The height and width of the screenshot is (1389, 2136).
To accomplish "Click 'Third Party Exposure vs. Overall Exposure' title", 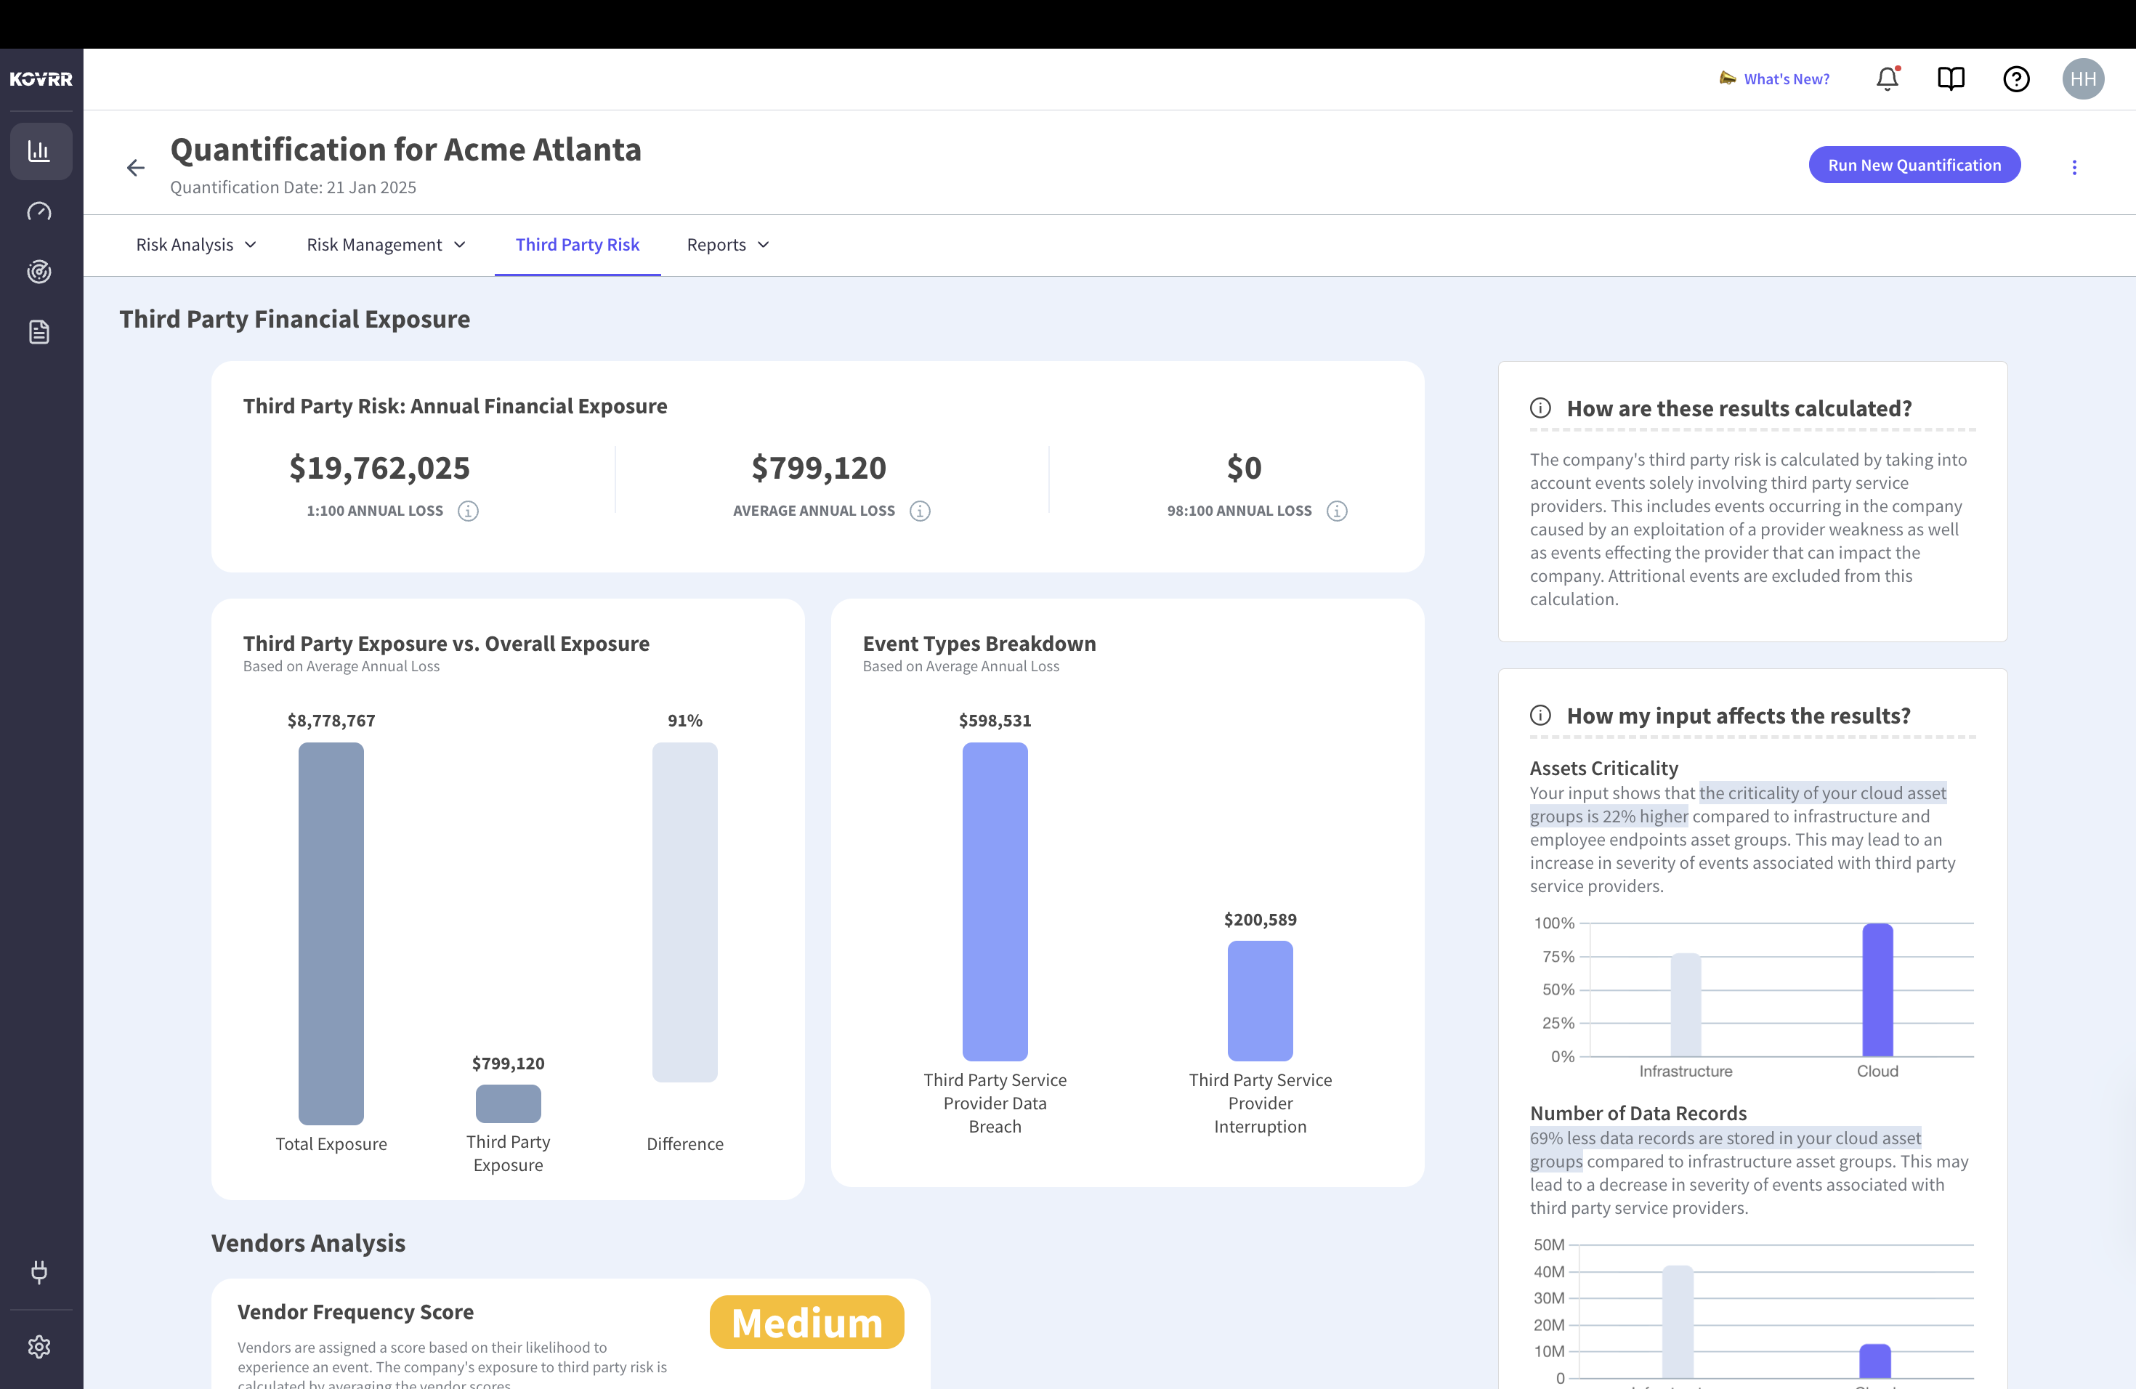I will [446, 644].
